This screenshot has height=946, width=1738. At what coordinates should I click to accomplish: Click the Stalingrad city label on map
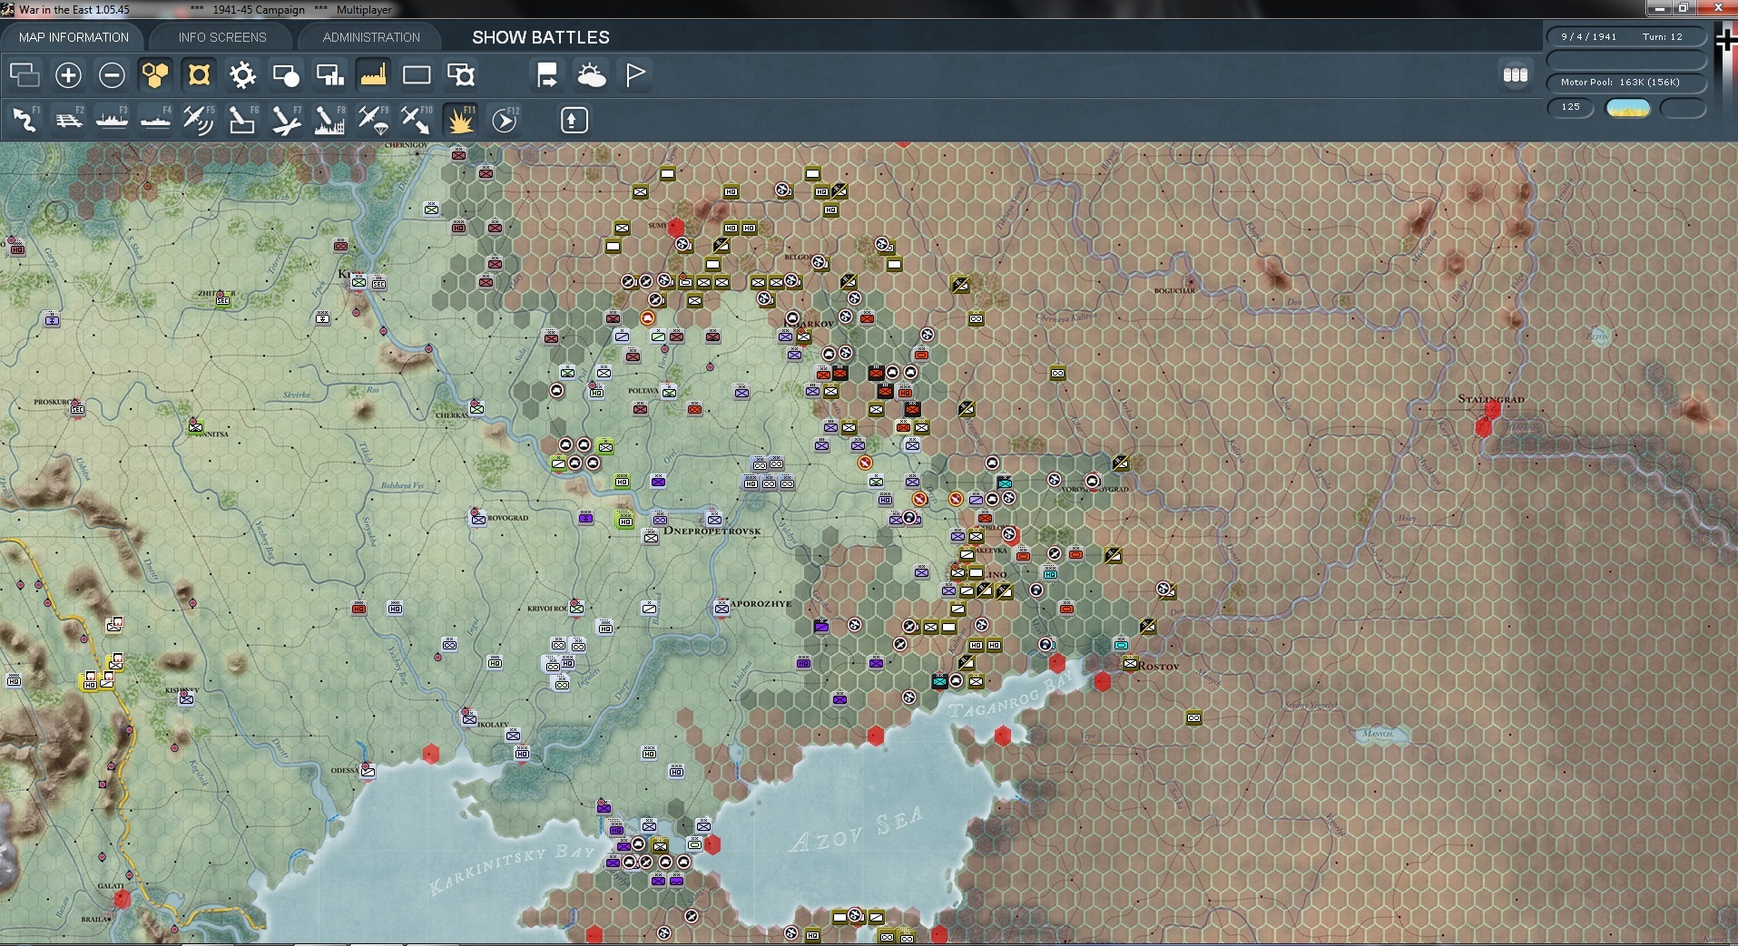(1491, 399)
